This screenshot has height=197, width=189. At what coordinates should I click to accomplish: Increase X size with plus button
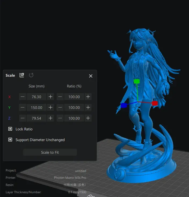click(x=50, y=97)
